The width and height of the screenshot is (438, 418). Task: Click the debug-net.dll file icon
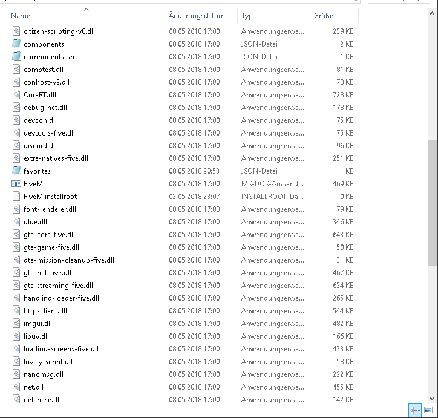pyautogui.click(x=16, y=107)
